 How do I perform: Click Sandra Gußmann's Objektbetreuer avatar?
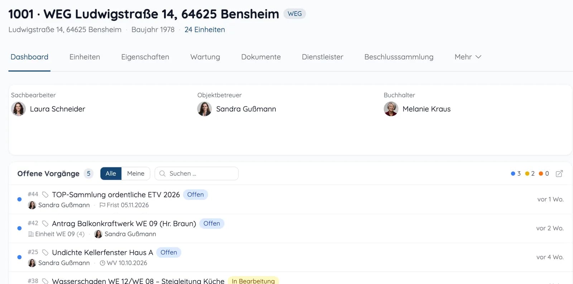pos(204,109)
